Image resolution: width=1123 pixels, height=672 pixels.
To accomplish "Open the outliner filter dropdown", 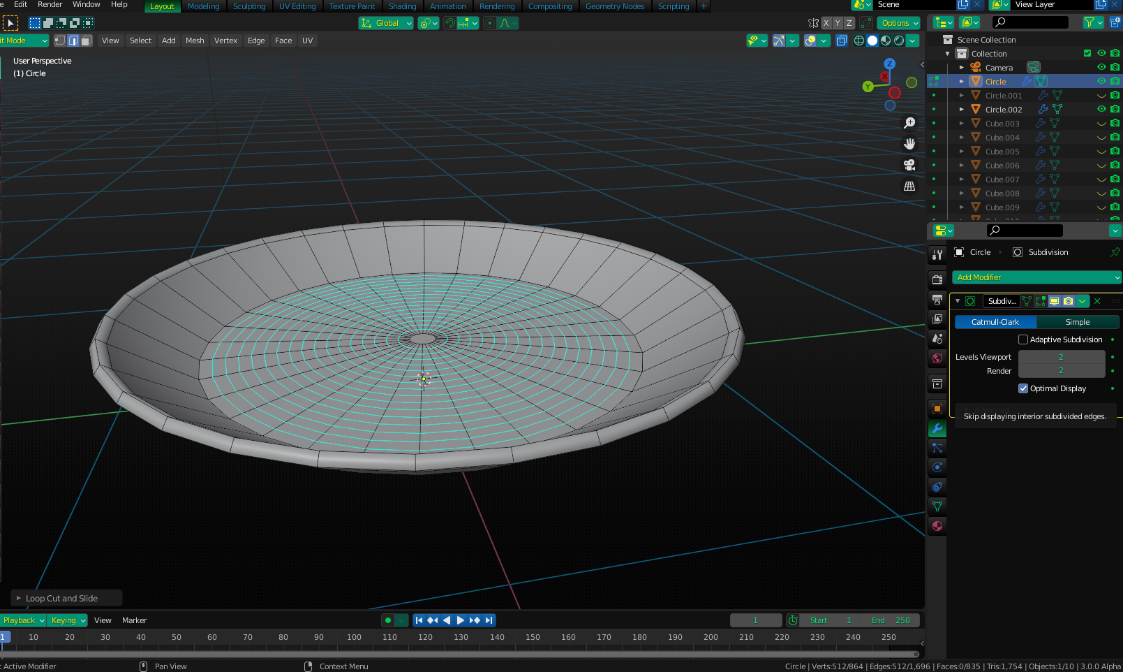I will pyautogui.click(x=1093, y=22).
